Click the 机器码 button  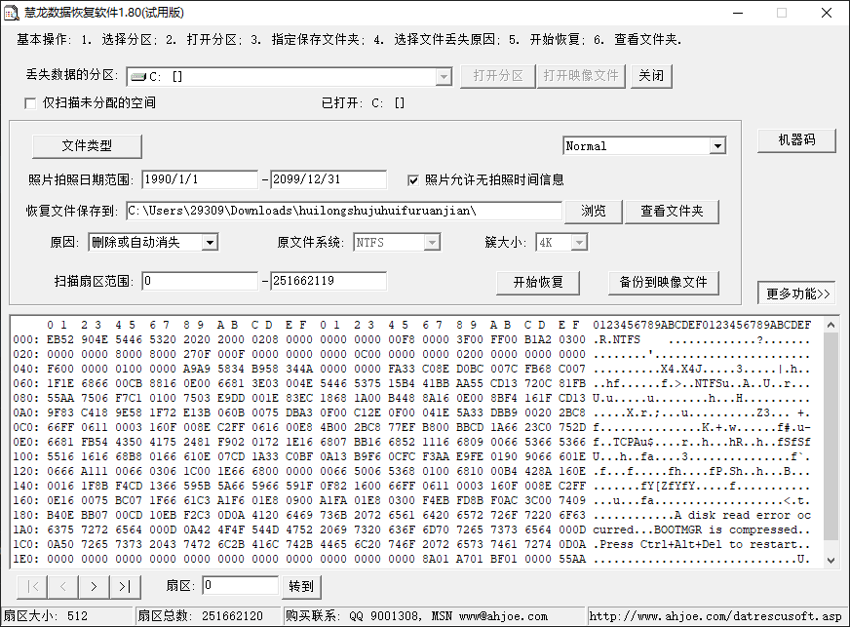click(796, 140)
